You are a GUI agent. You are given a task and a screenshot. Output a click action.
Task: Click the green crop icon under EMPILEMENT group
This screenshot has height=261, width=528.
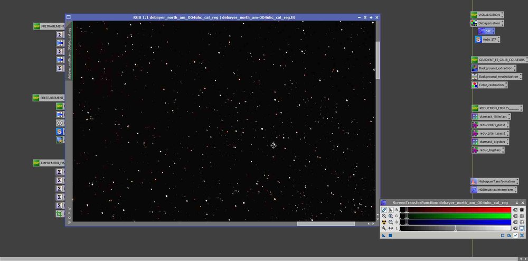click(x=60, y=213)
